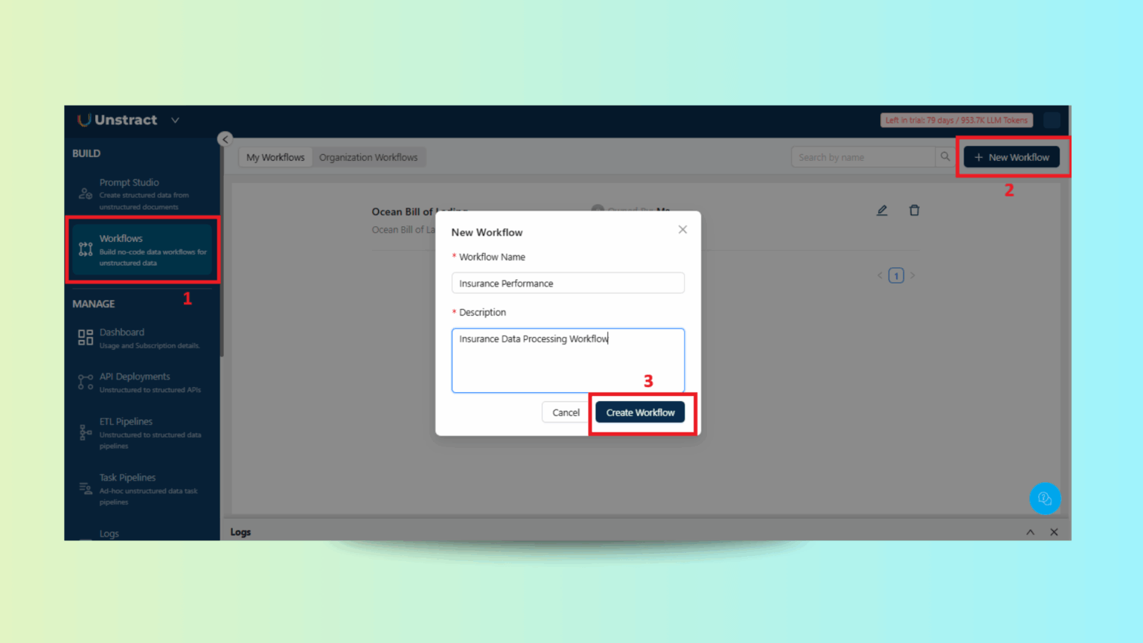Click the edit pencil for Ocean Bill of Lading
1143x643 pixels.
pyautogui.click(x=882, y=210)
